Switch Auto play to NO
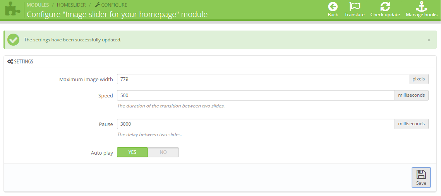 point(163,152)
